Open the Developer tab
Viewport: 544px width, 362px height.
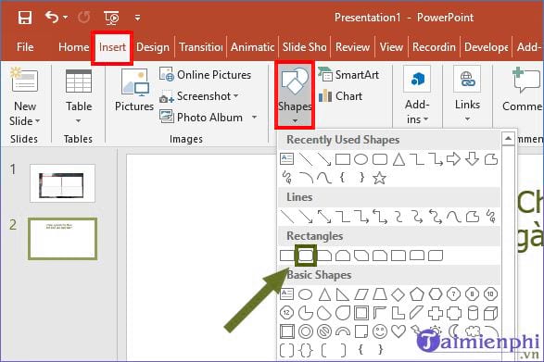click(486, 47)
